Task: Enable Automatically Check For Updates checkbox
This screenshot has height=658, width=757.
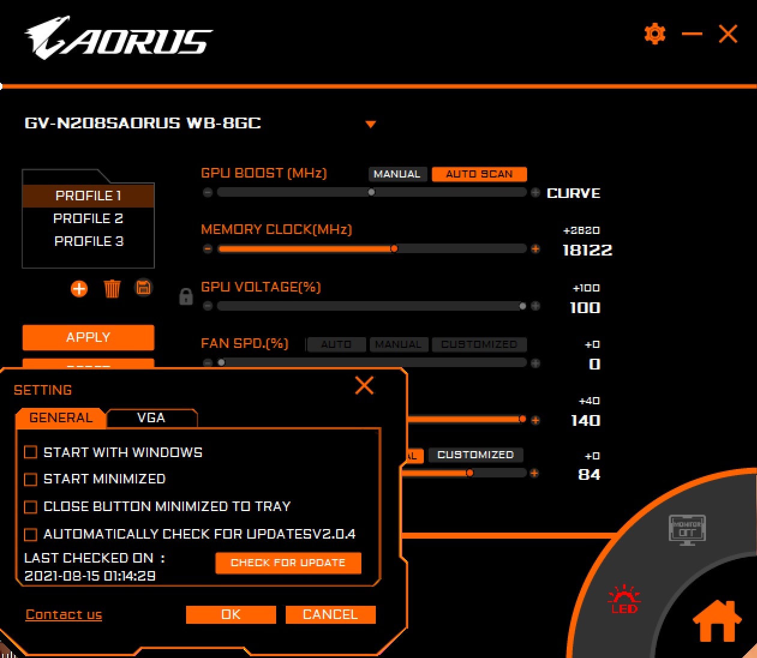Action: coord(31,534)
